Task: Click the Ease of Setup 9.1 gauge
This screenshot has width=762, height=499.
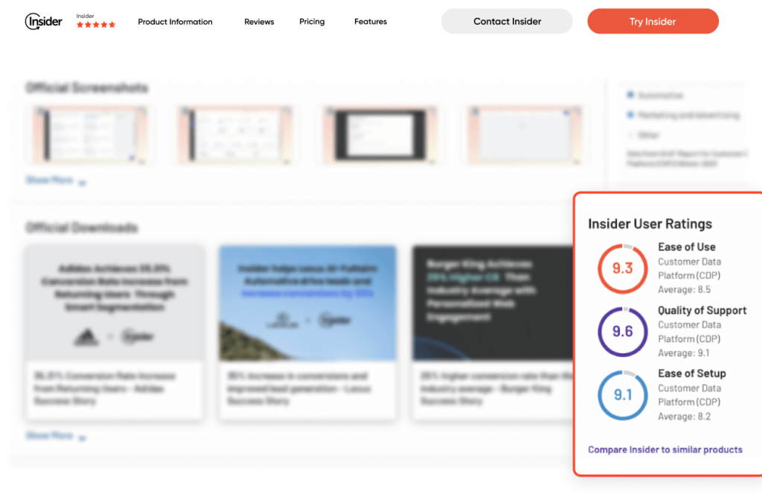Action: click(x=623, y=395)
